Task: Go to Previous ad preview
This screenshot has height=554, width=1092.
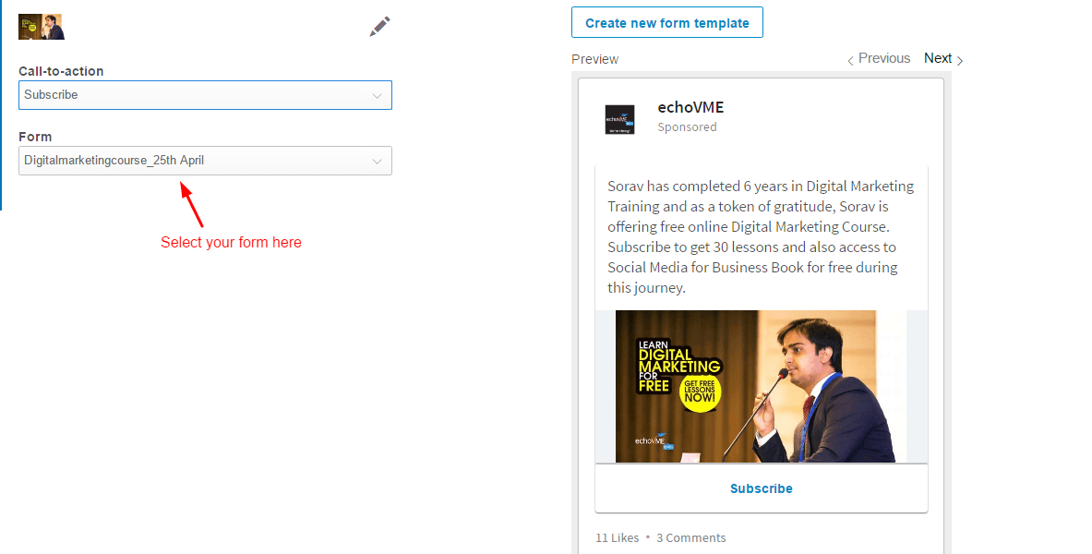Action: click(x=879, y=58)
